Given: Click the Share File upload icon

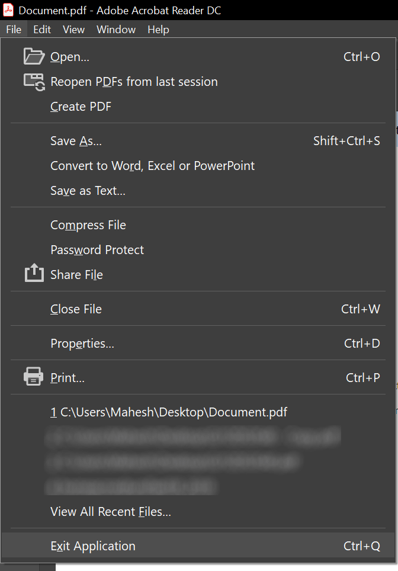Looking at the screenshot, I should (34, 274).
